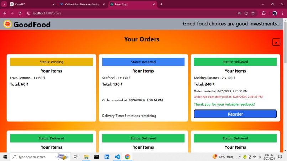This screenshot has width=287, height=161.
Task: Close the React App tab
Action: [x=154, y=4]
